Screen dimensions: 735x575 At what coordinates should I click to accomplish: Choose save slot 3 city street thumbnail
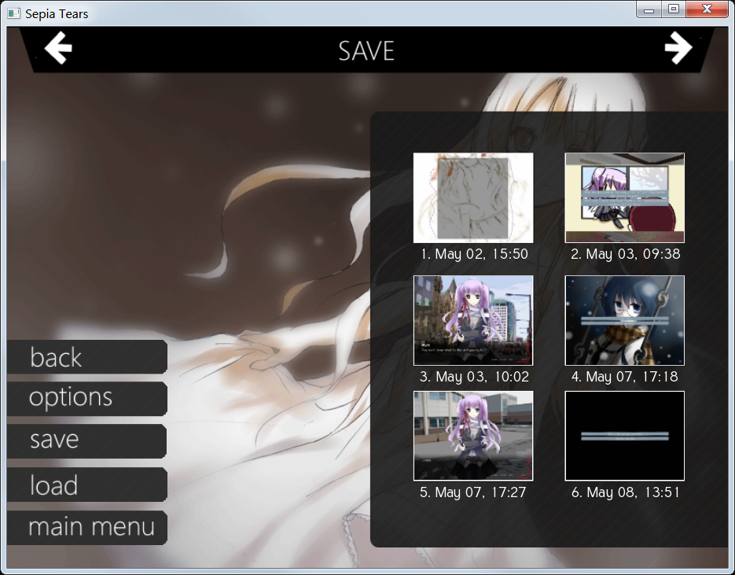click(x=473, y=320)
